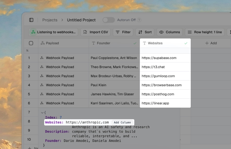The width and height of the screenshot is (231, 149).
Task: Select the https://linear.app cell
Action: tap(165, 103)
